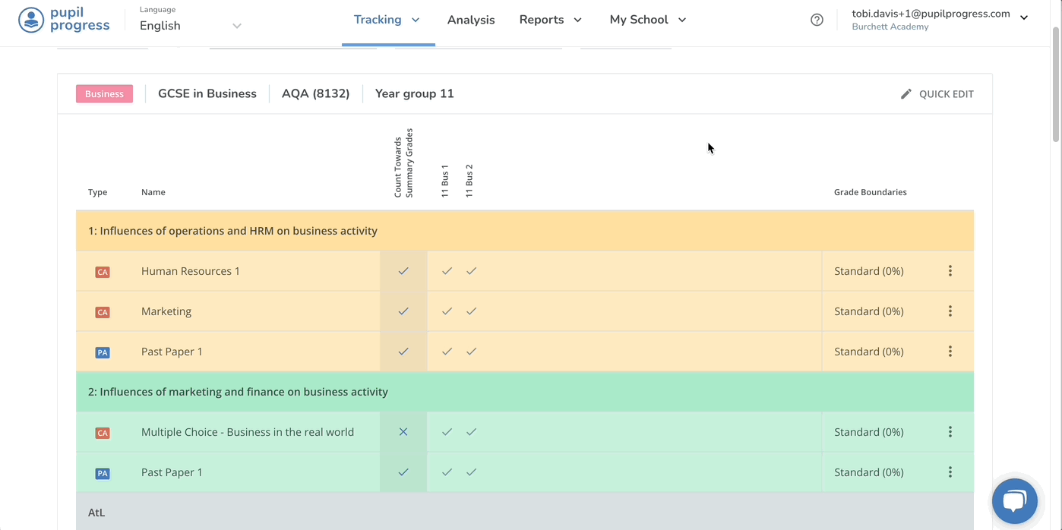
Task: Open options menu for Human Resources 1
Action: (x=950, y=271)
